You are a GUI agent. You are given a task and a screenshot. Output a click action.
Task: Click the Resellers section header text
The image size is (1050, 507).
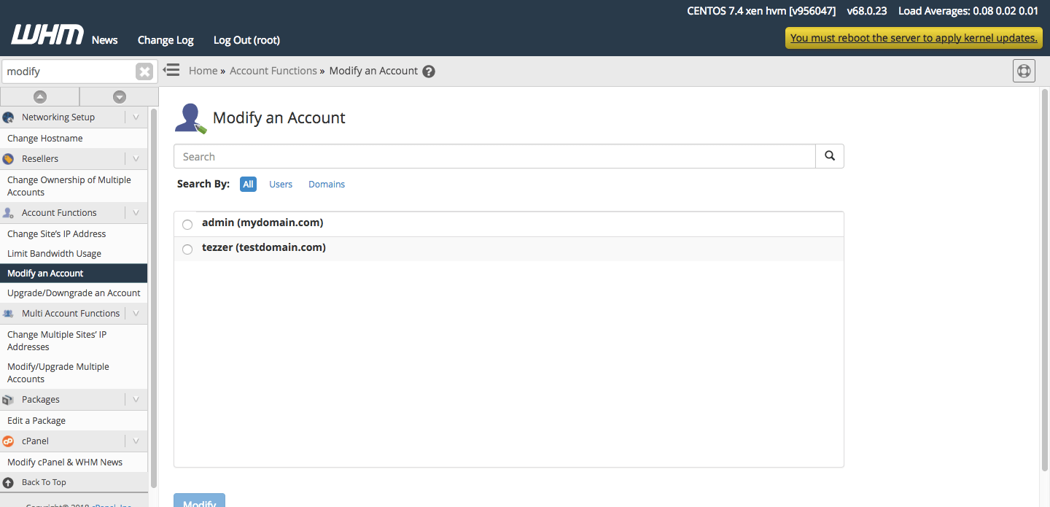[x=40, y=159]
